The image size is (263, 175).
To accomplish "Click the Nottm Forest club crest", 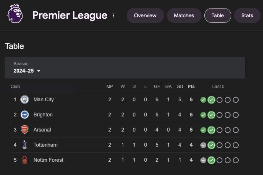I will click(25, 160).
